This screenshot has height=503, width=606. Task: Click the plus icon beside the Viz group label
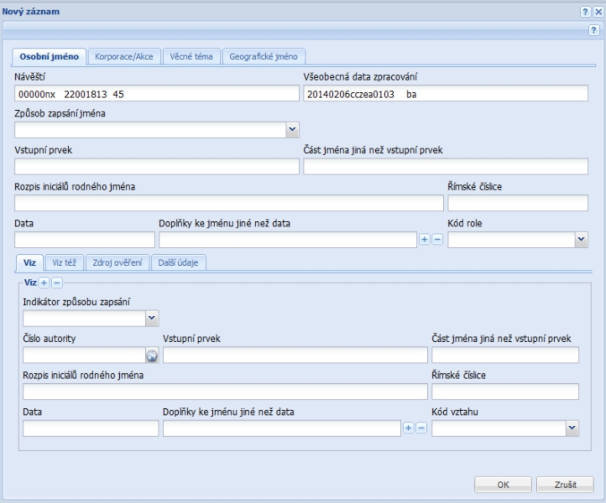click(x=44, y=283)
